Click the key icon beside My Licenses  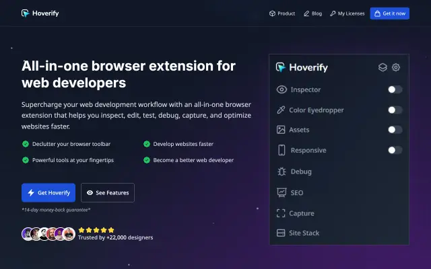coord(333,13)
